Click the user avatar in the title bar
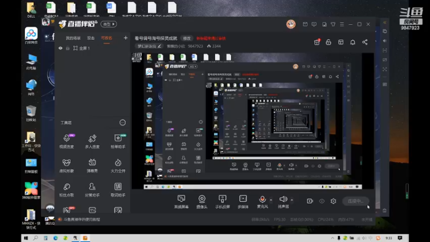Viewport: 430px width, 242px height. click(291, 24)
